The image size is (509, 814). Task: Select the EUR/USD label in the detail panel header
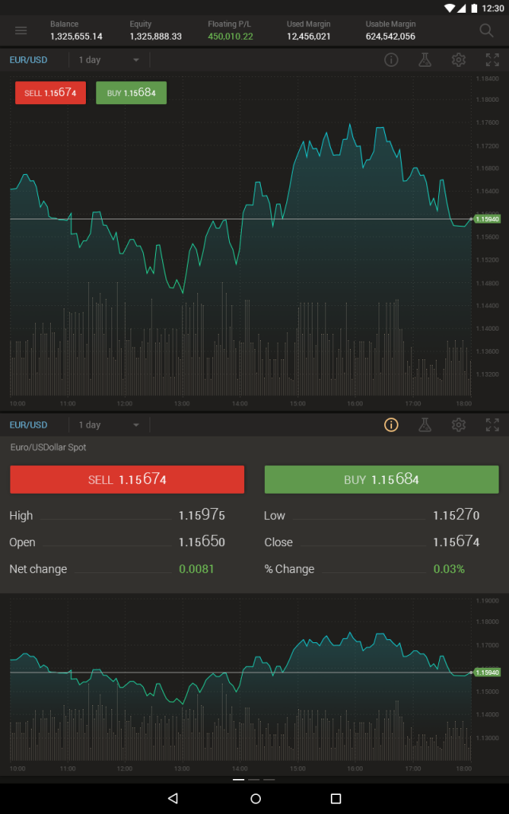pos(29,424)
